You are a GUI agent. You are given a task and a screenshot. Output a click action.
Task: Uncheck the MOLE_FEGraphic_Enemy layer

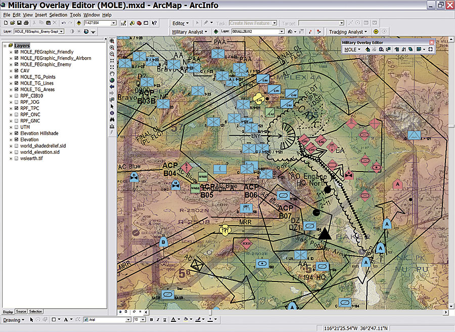(17, 64)
